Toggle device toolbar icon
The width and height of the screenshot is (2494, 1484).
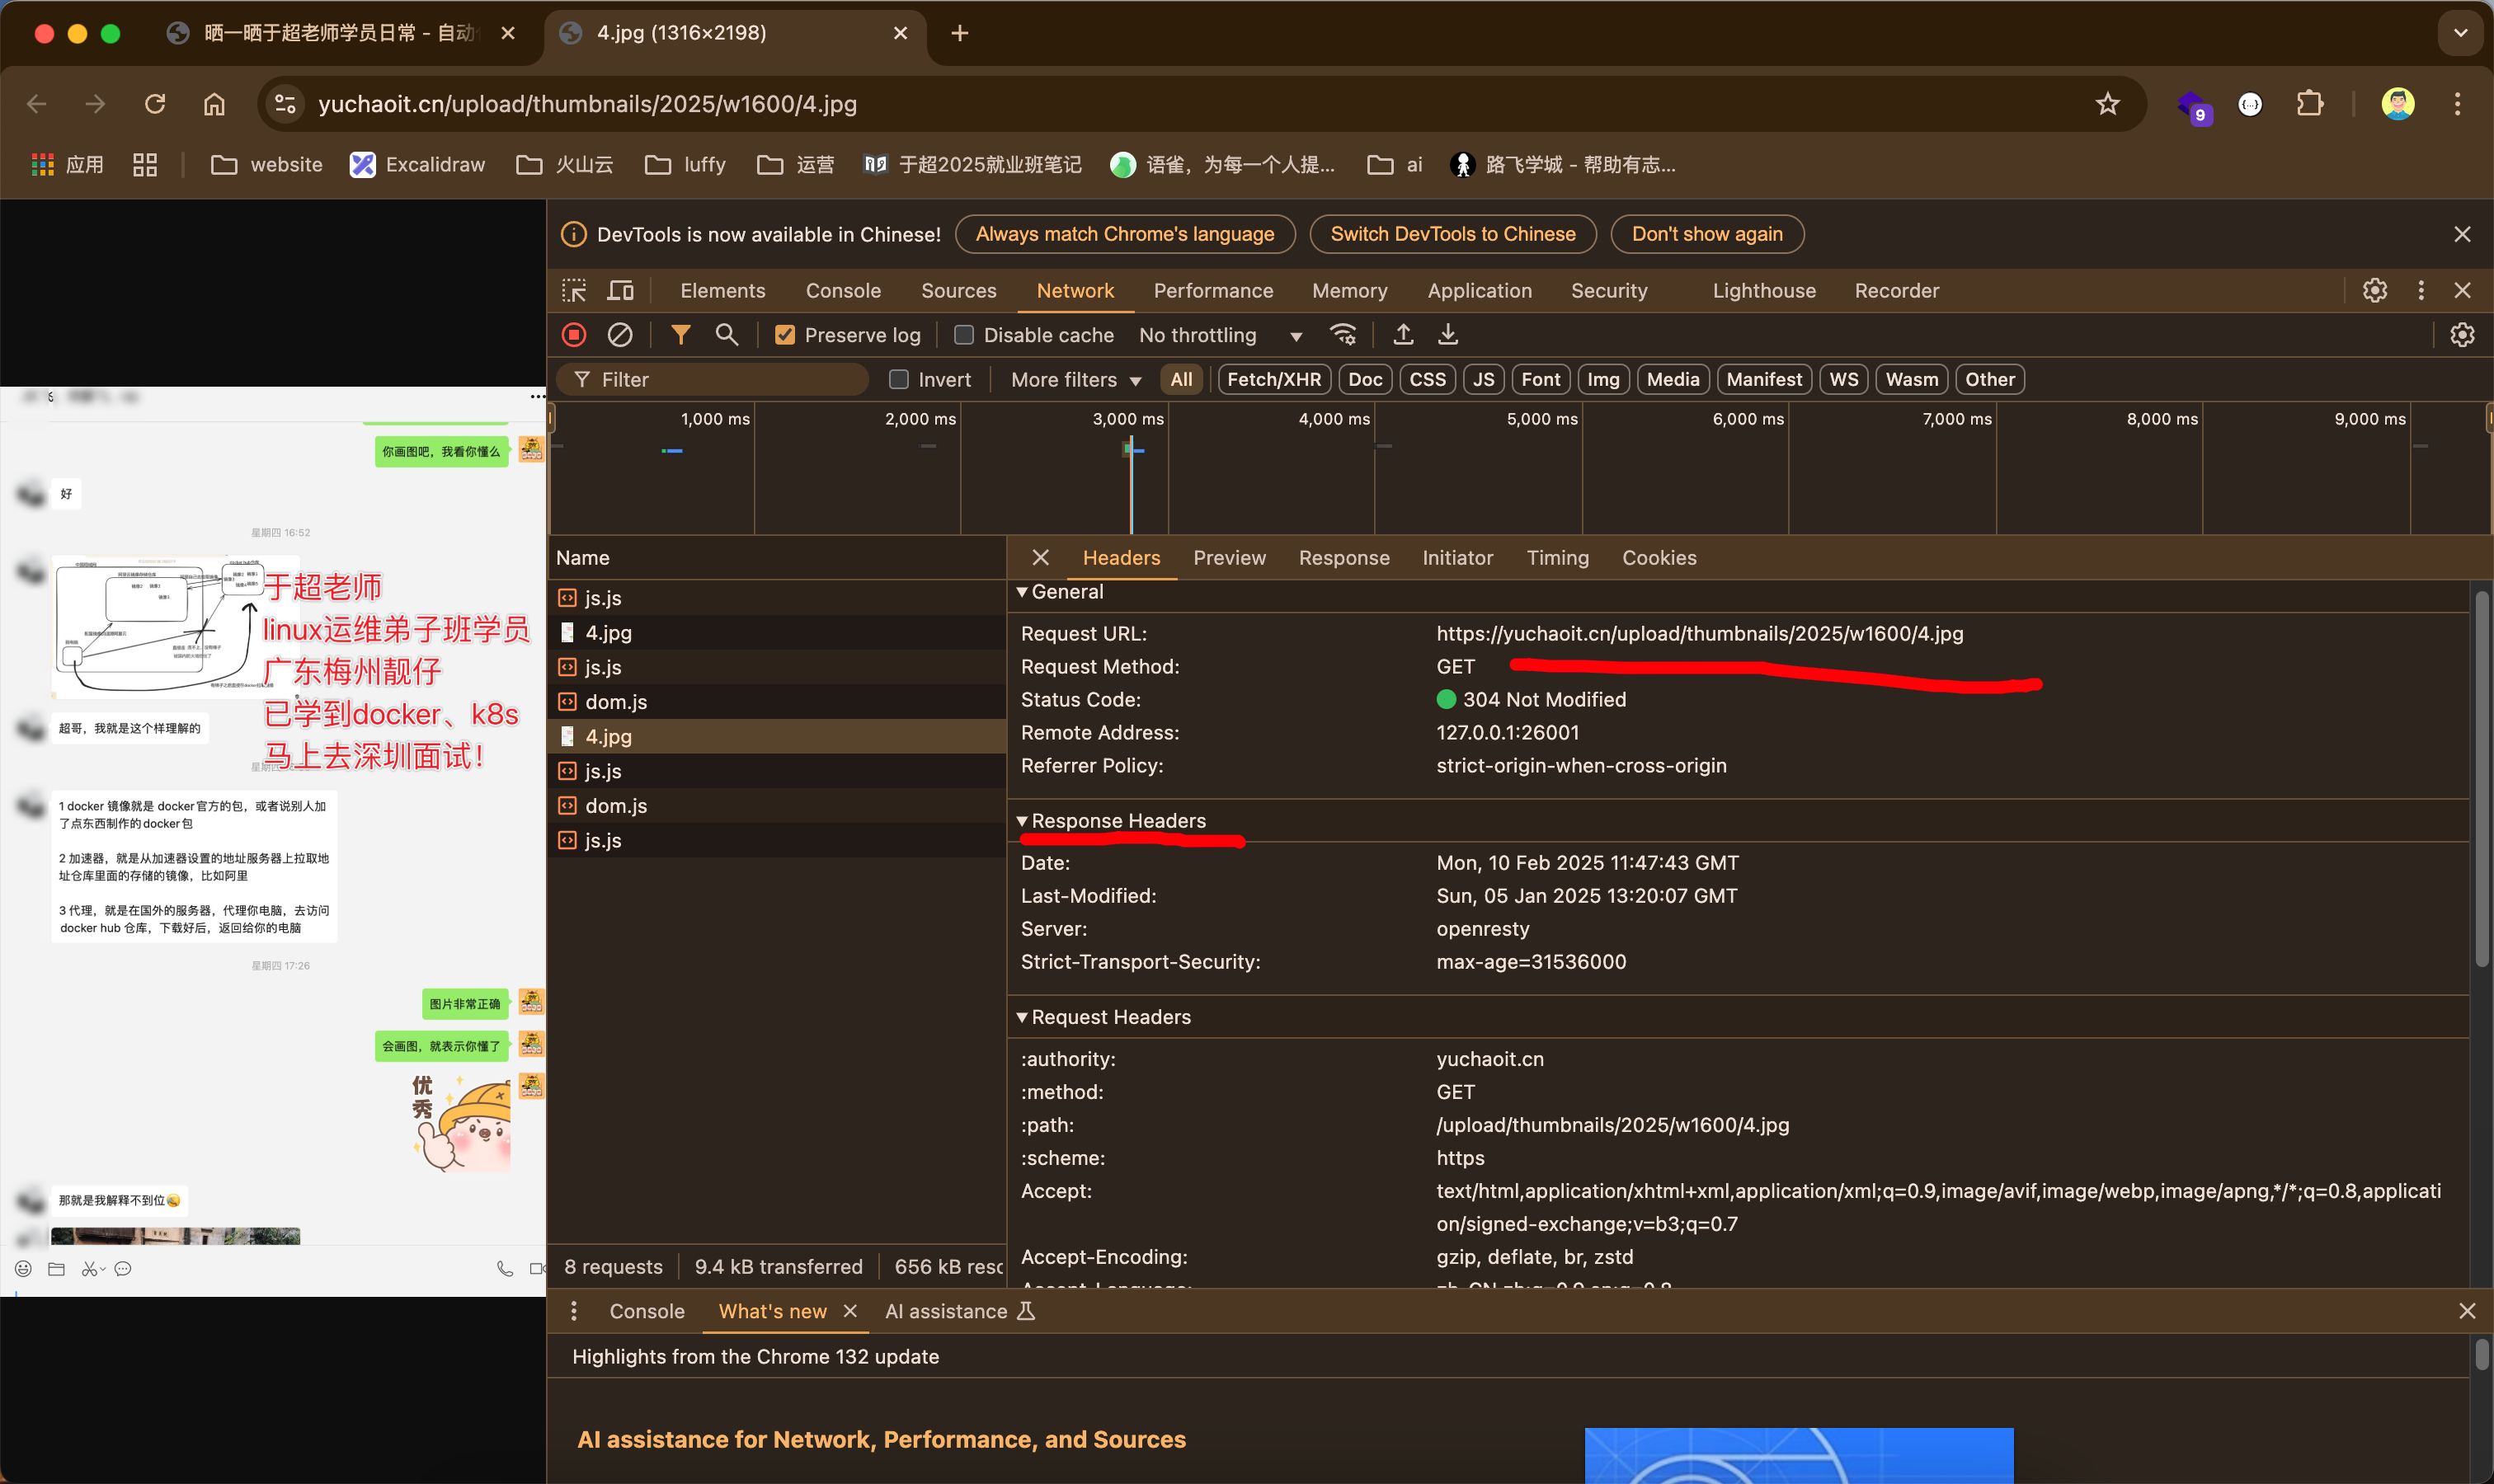coord(620,291)
